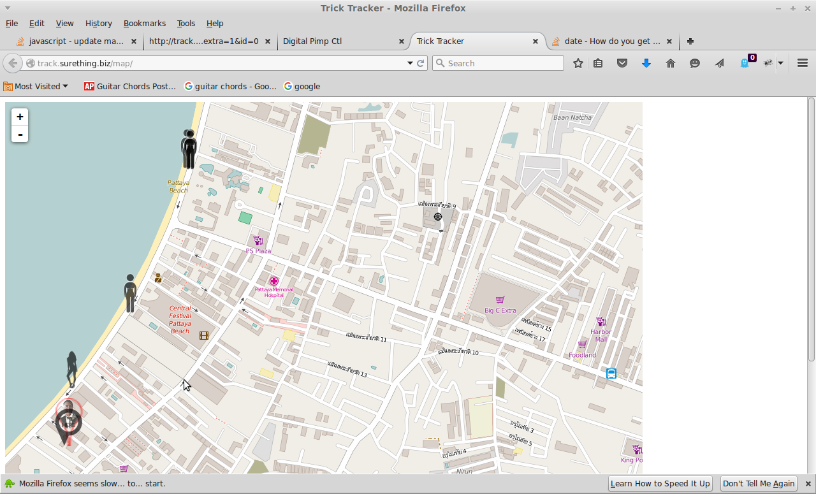816x494 pixels.
Task: Open the Firefox hamburger menu
Action: (x=803, y=63)
